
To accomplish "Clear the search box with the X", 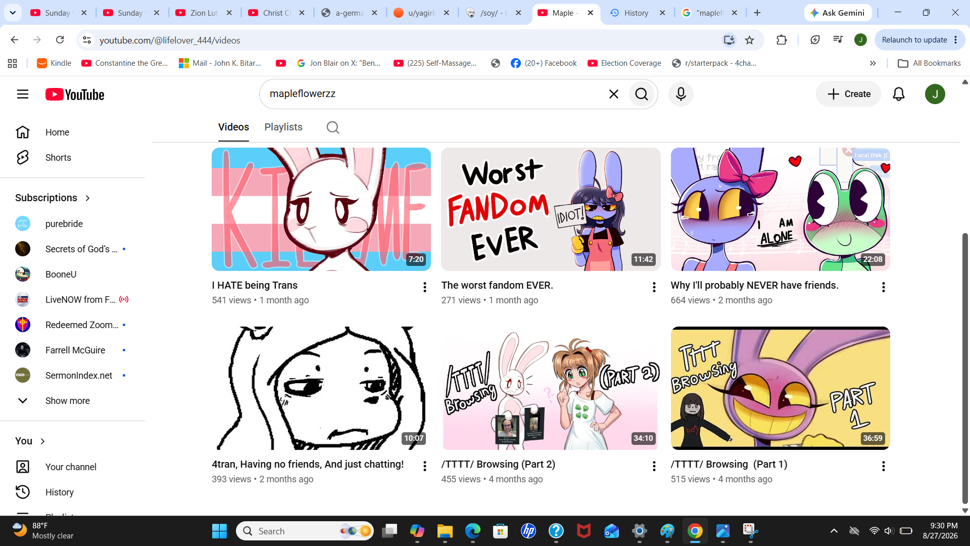I will point(614,94).
